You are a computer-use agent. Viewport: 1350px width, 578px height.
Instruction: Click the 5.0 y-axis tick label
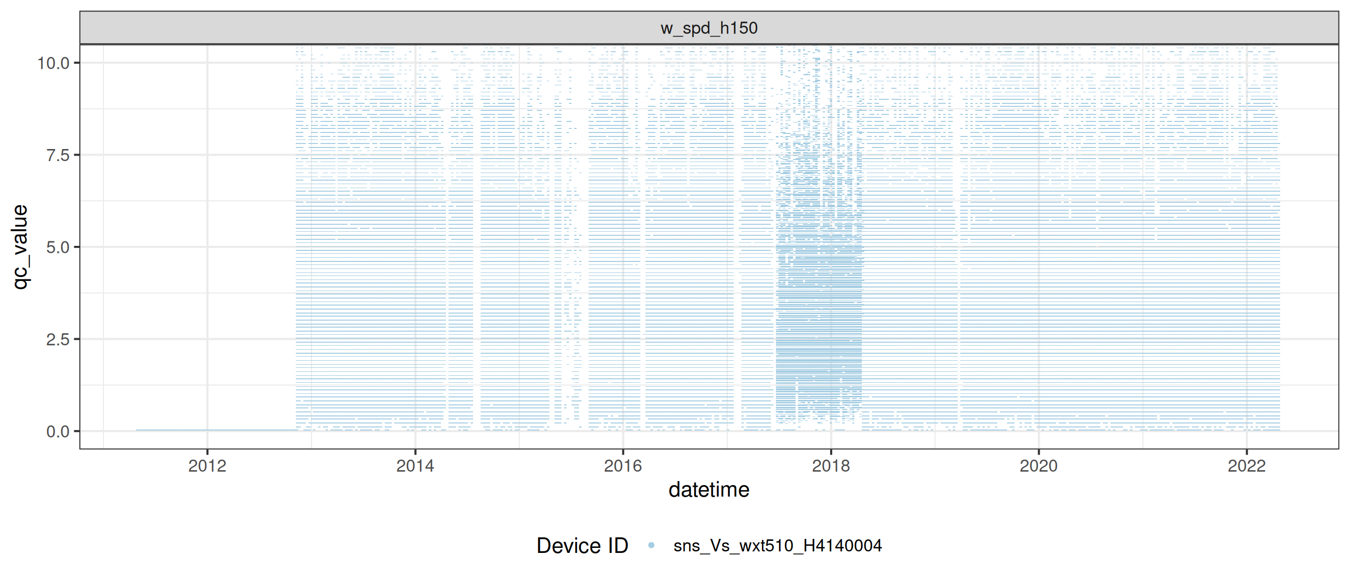[x=58, y=247]
